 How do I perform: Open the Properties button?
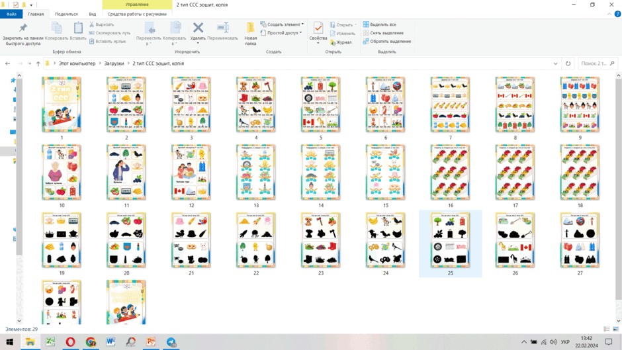pyautogui.click(x=318, y=33)
